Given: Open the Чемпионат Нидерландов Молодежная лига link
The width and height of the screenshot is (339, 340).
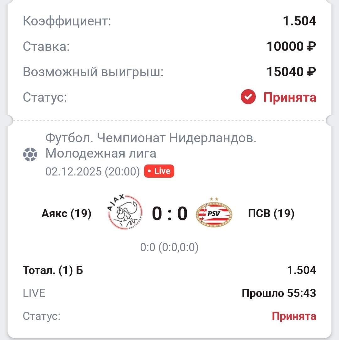Looking at the screenshot, I should [151, 146].
